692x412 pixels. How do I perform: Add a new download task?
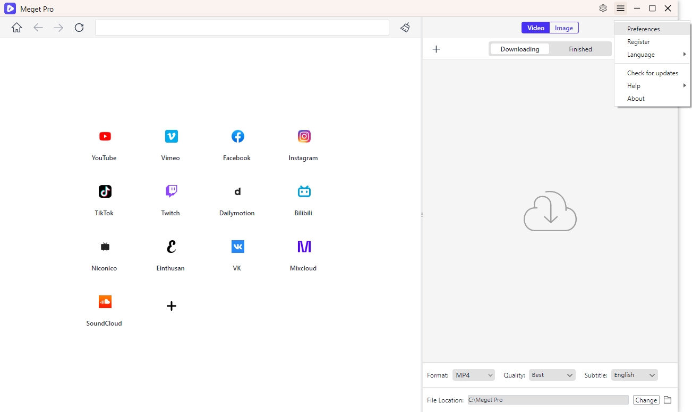coord(436,49)
